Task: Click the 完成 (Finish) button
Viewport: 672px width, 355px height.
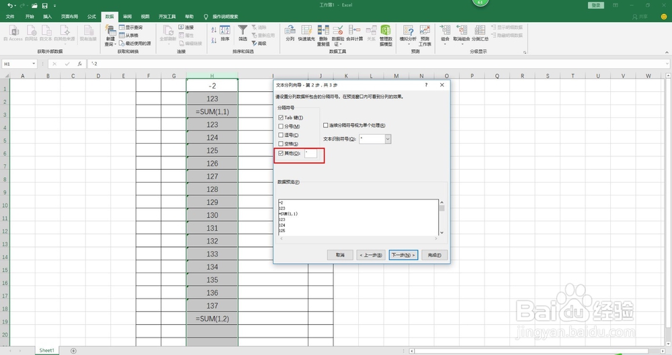Action: [434, 255]
